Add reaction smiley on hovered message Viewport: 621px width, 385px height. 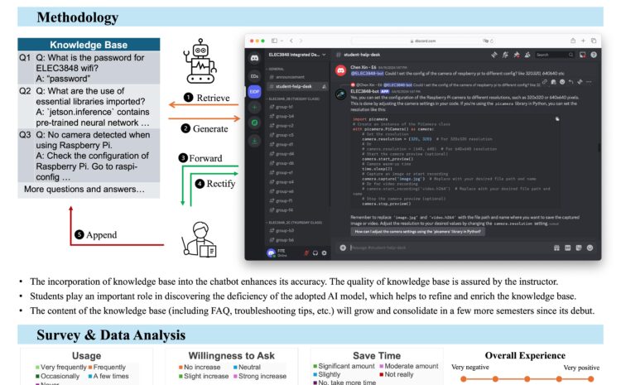click(562, 82)
